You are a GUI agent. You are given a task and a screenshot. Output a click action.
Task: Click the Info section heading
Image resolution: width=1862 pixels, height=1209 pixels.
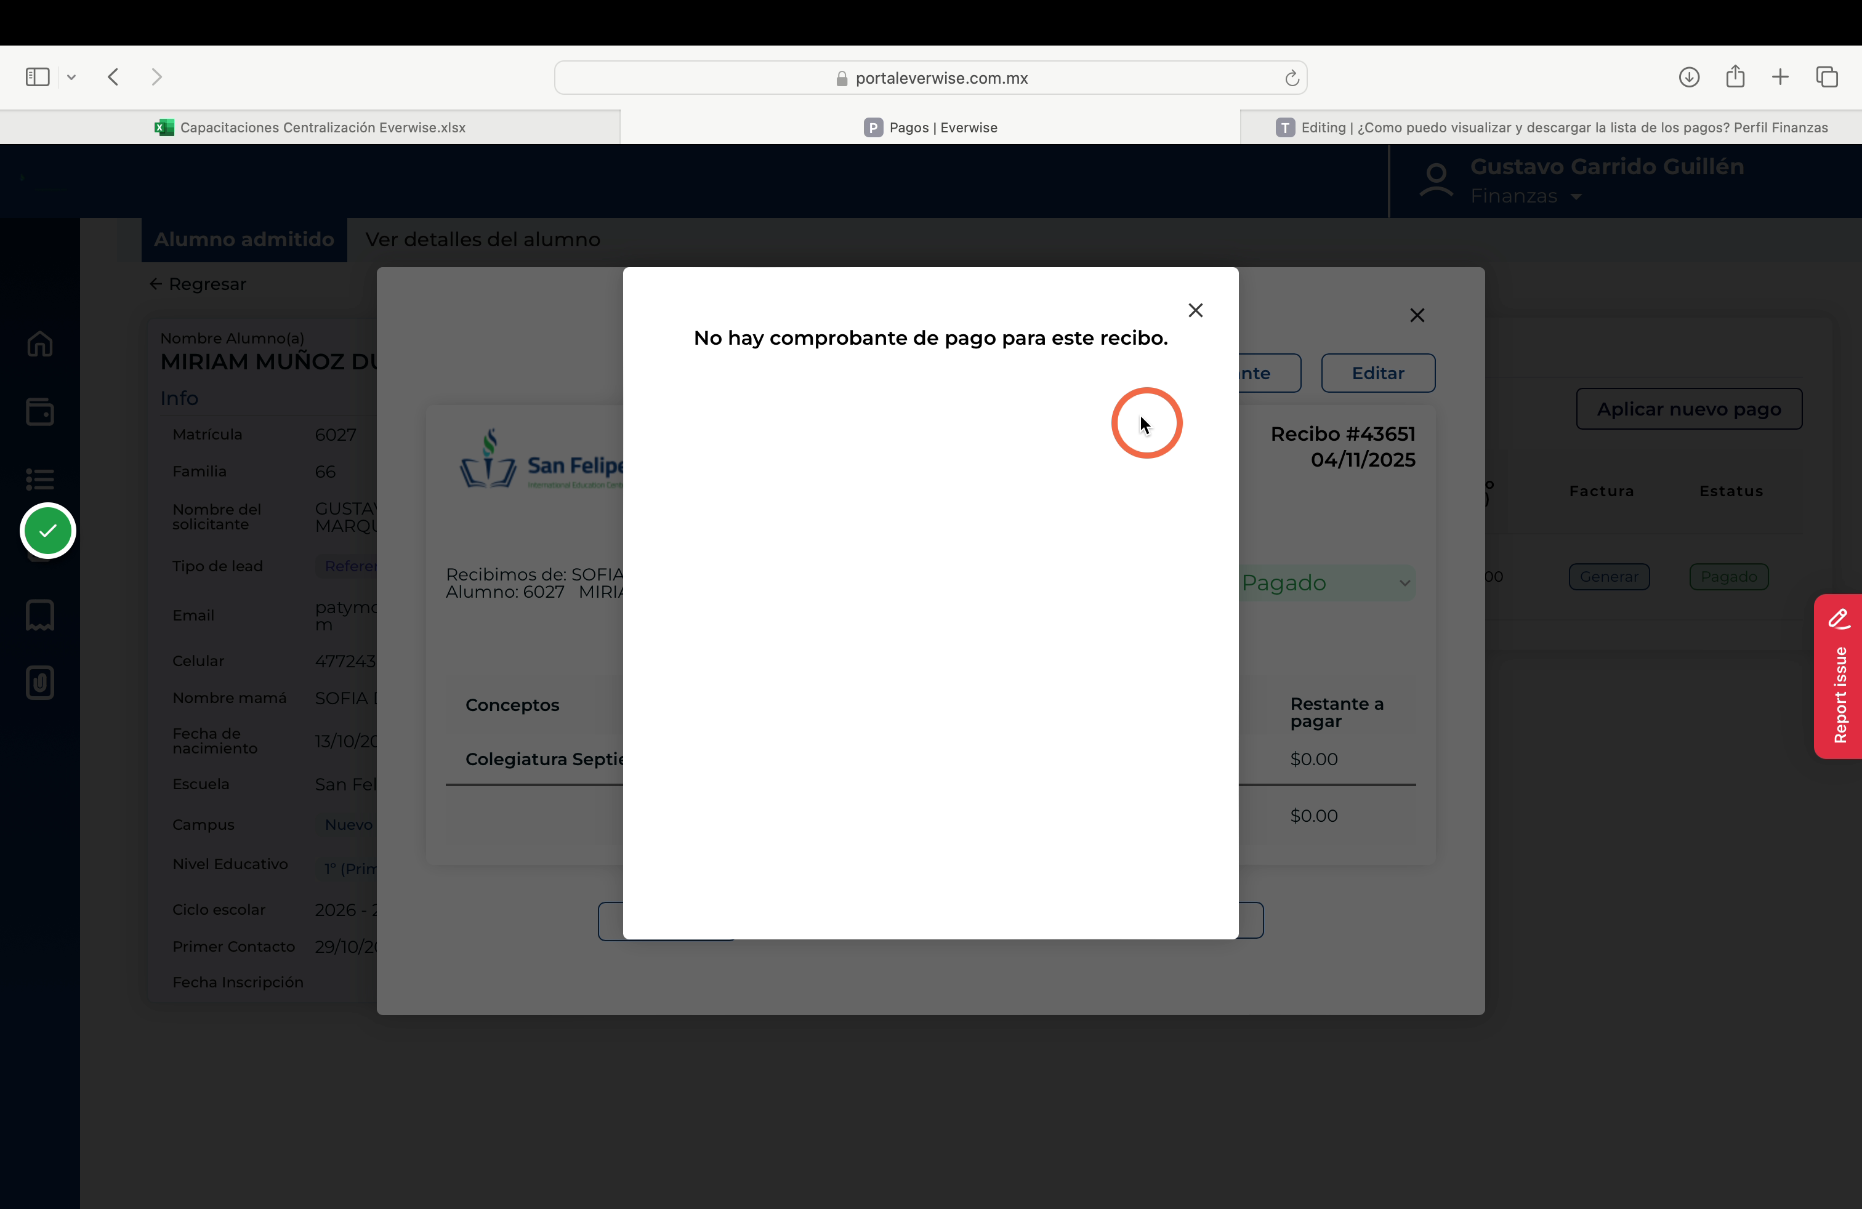[x=179, y=398]
